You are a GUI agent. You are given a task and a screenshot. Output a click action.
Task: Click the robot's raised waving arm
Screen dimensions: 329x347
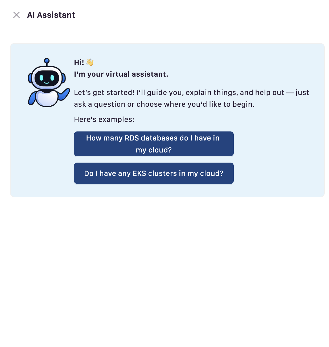64,95
